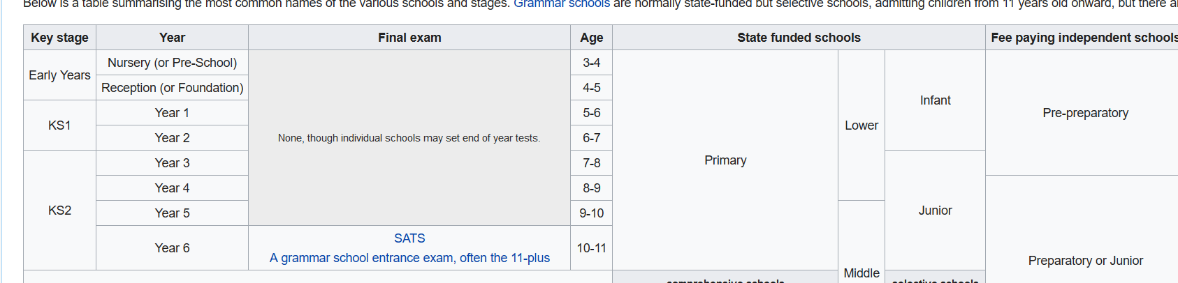Select the Year 3 cell
Image resolution: width=1178 pixels, height=283 pixels.
point(172,163)
